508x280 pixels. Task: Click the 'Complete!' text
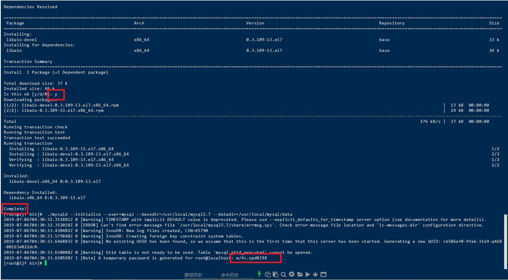pyautogui.click(x=15, y=209)
